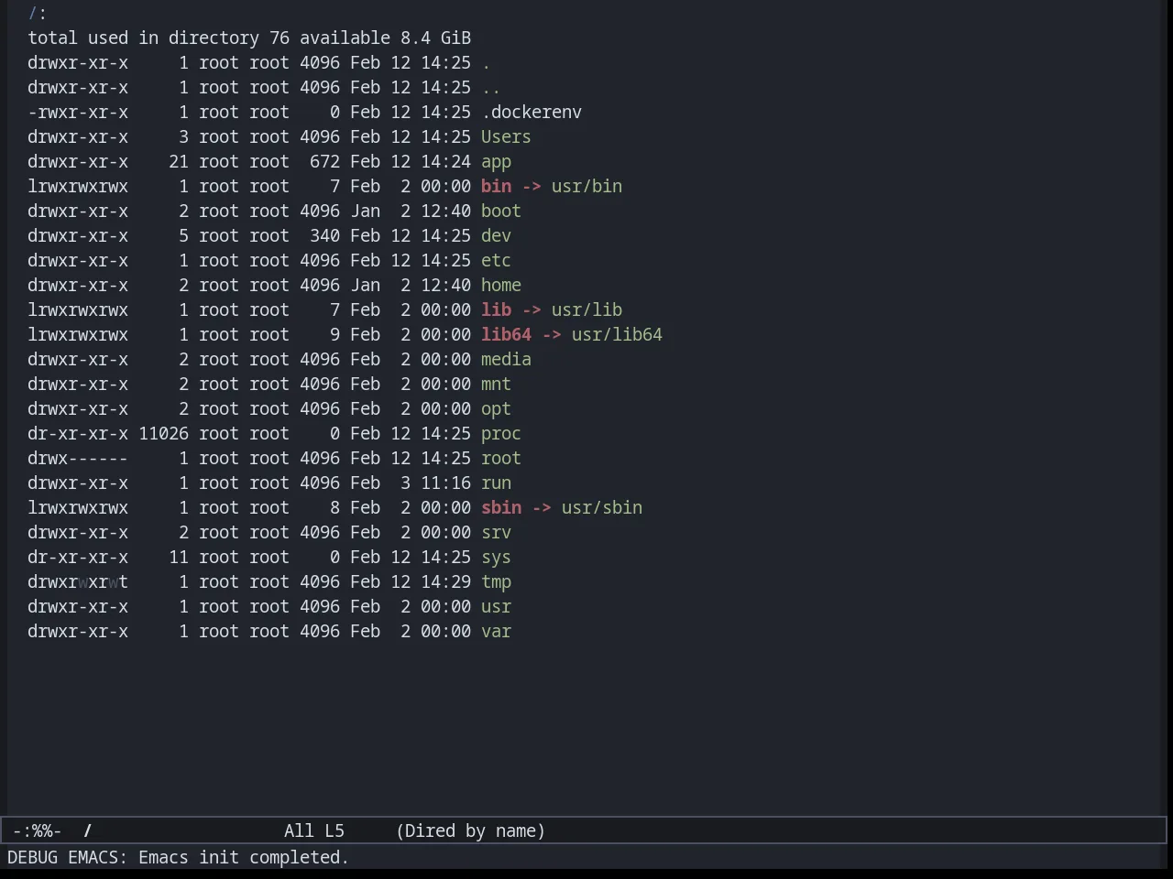This screenshot has width=1173, height=879.
Task: Click the parent directory '..' entry
Action: click(x=491, y=87)
